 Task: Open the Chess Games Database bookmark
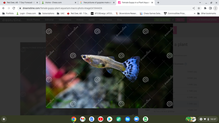click(151, 13)
